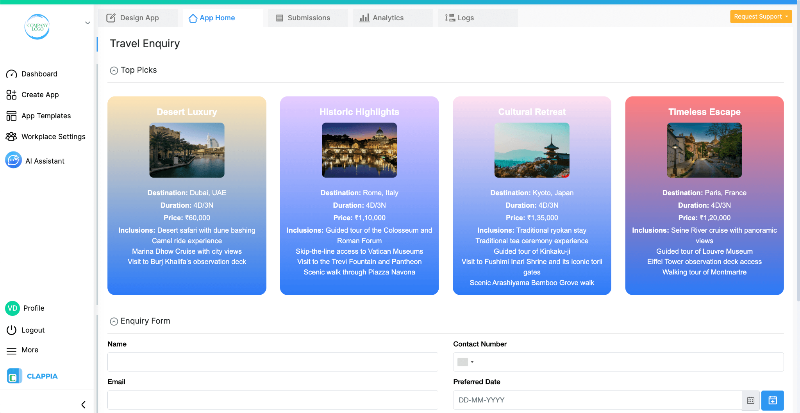Click Destination: Paris, France text
800x413 pixels.
point(704,193)
